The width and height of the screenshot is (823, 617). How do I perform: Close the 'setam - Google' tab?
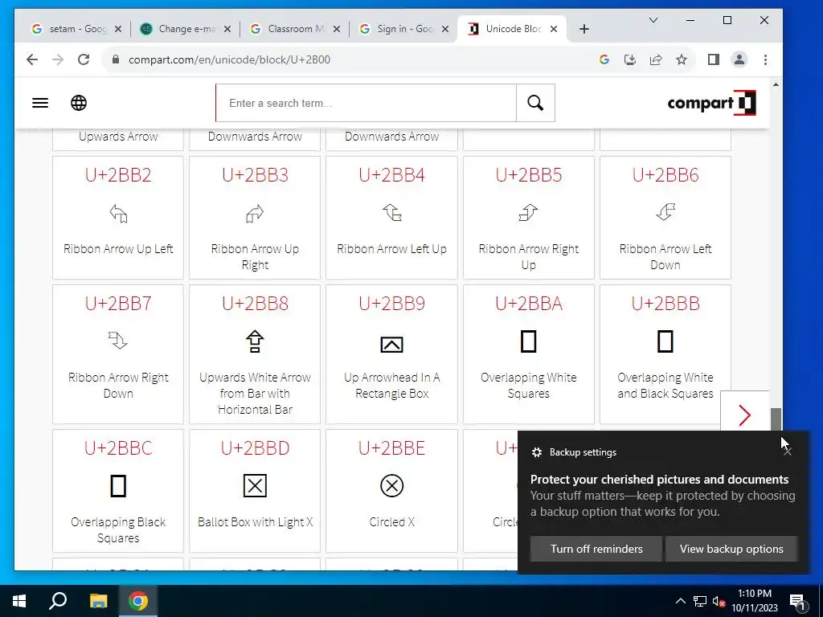click(118, 29)
